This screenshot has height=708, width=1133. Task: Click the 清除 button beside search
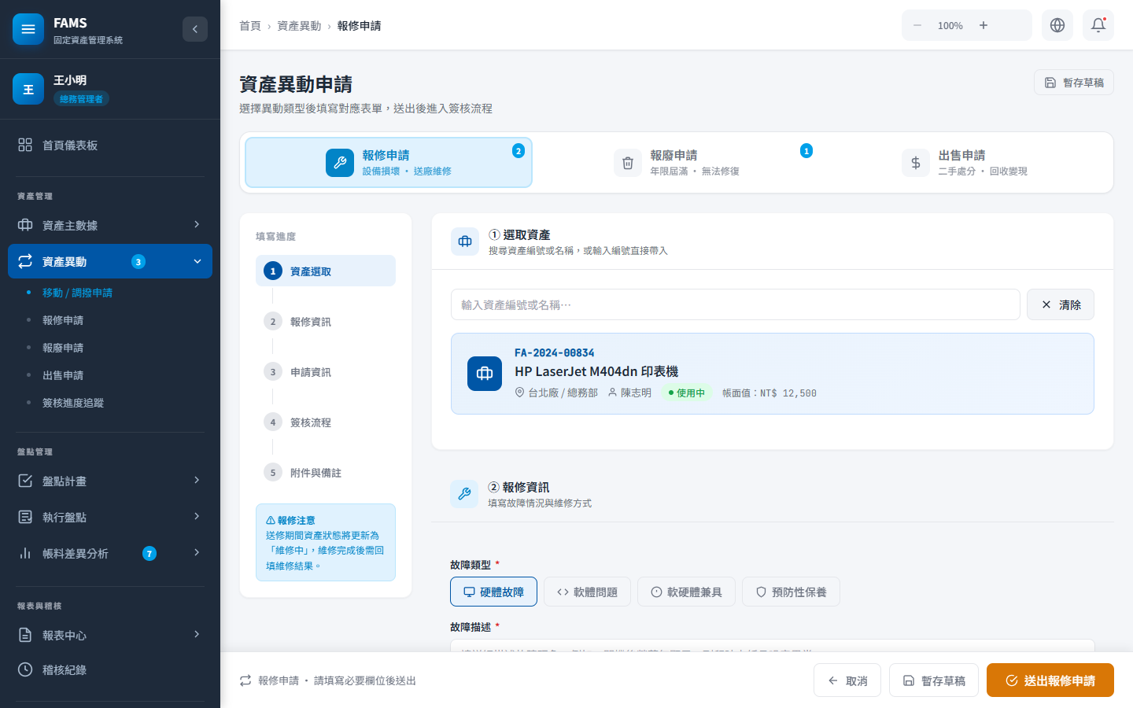point(1060,304)
